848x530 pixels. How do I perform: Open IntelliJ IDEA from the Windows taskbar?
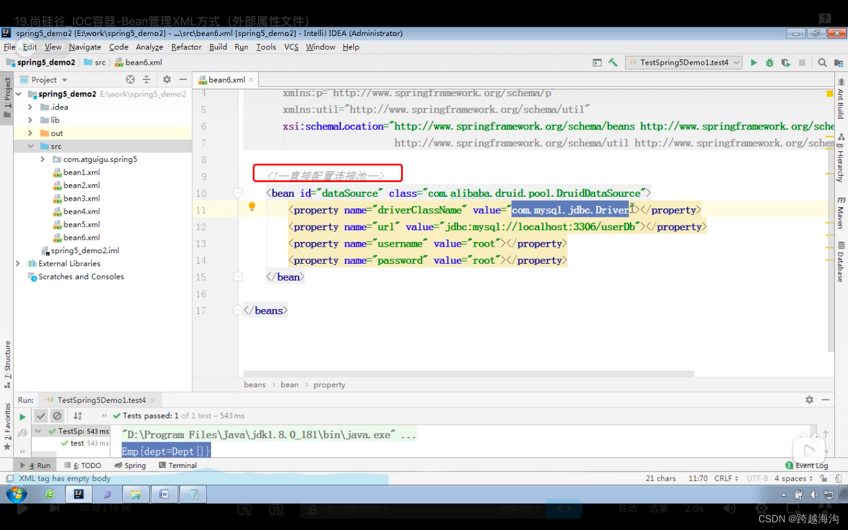click(x=79, y=494)
